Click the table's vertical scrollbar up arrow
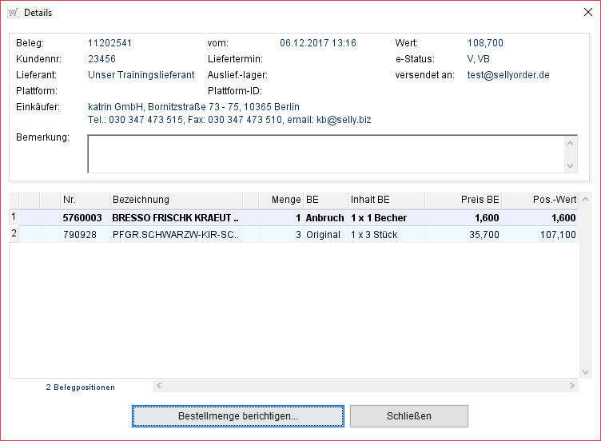Image resolution: width=601 pixels, height=441 pixels. coord(586,200)
